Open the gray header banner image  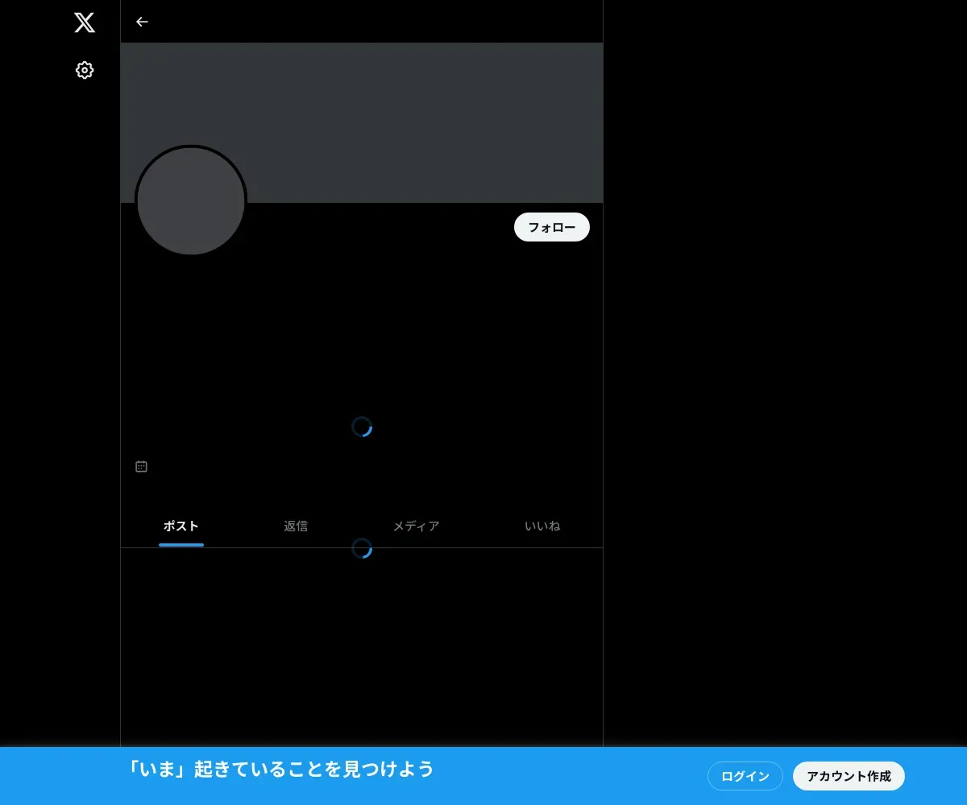pos(362,122)
